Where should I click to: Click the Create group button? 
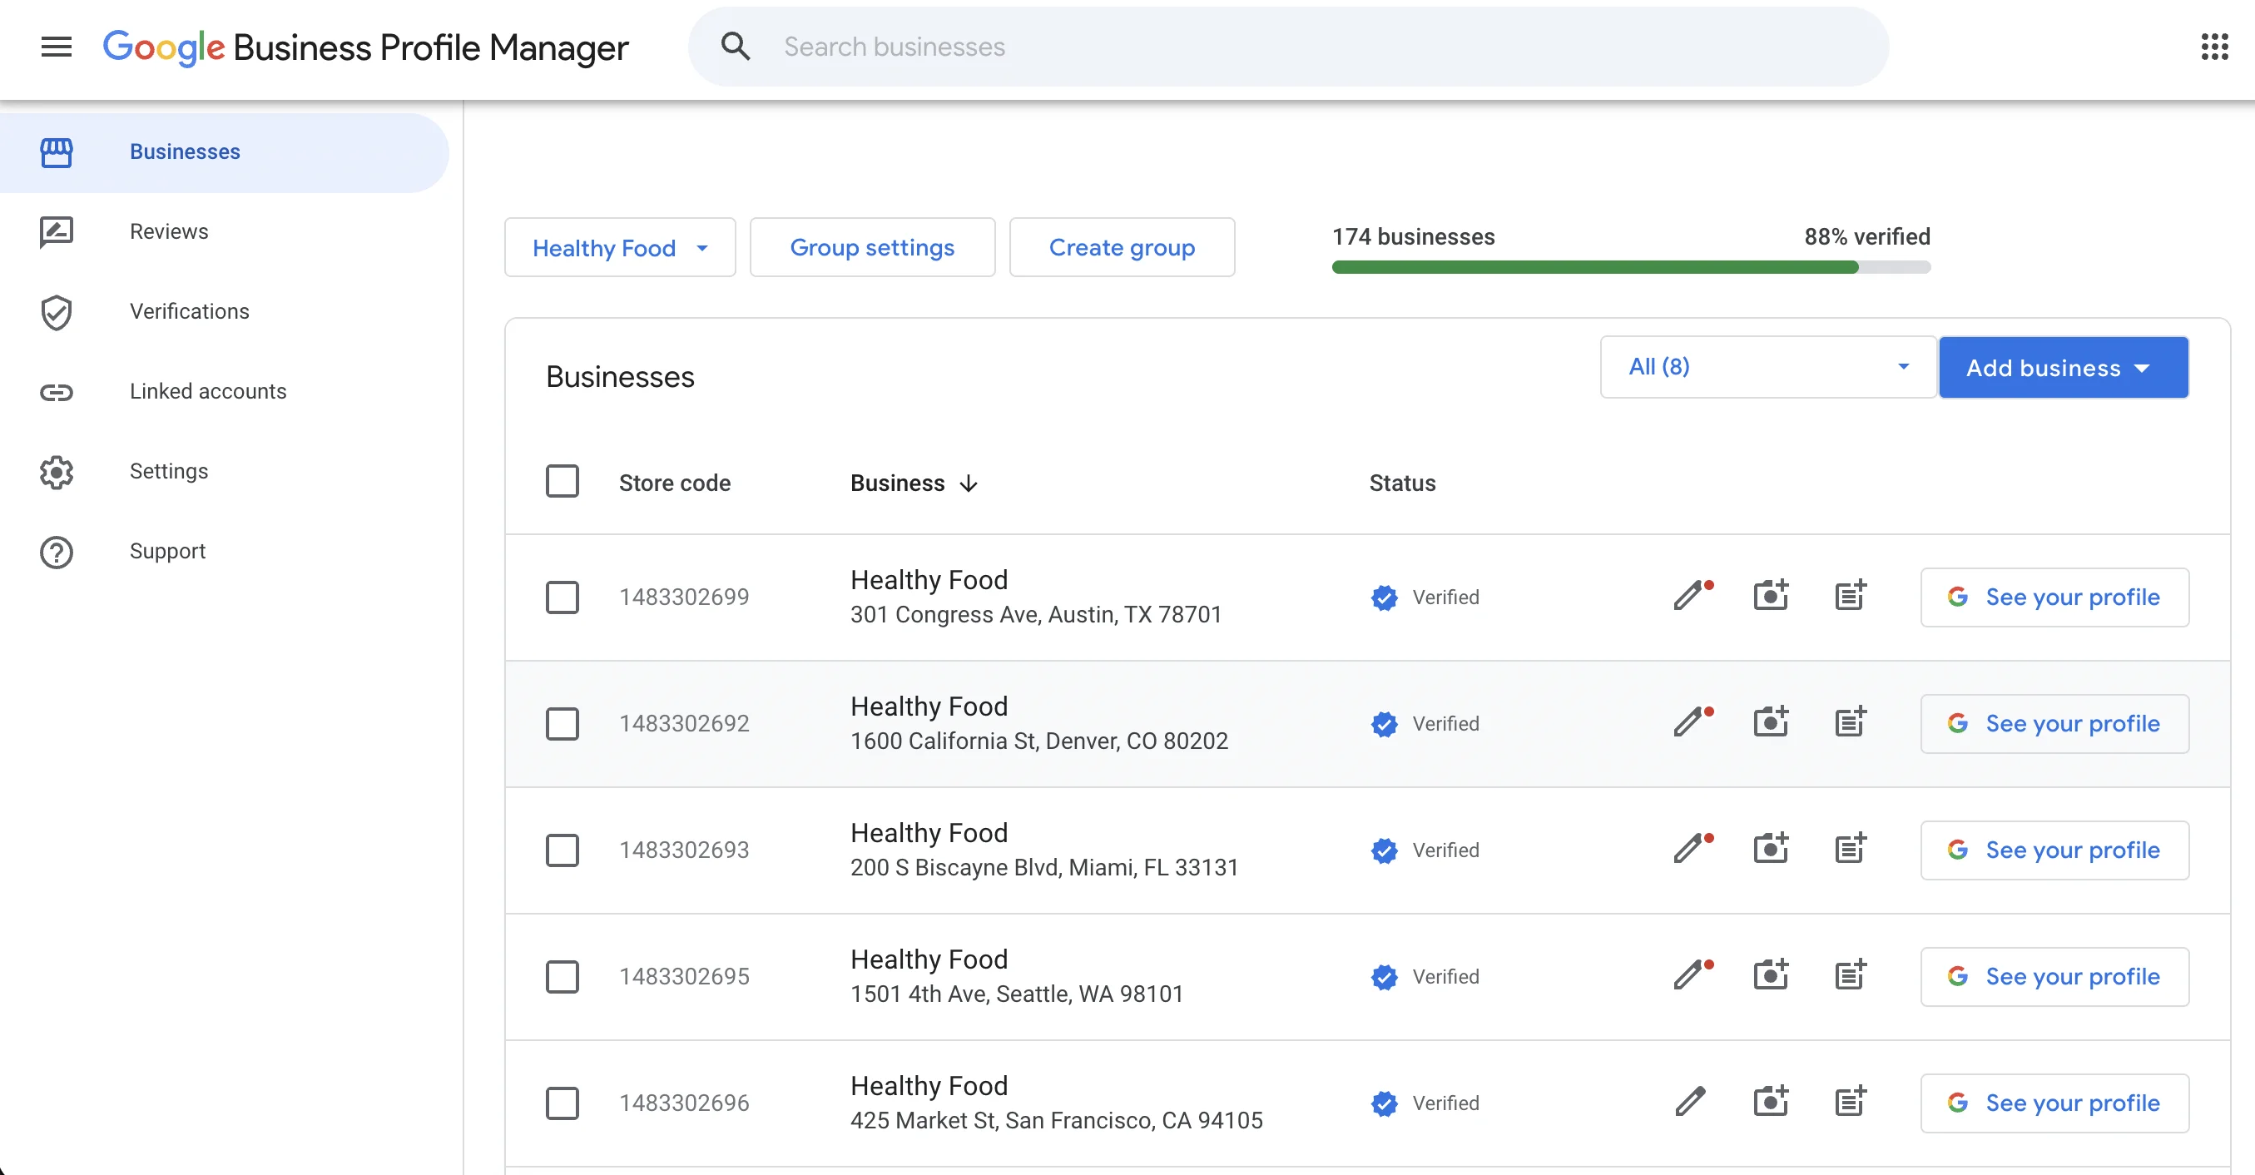(x=1122, y=248)
